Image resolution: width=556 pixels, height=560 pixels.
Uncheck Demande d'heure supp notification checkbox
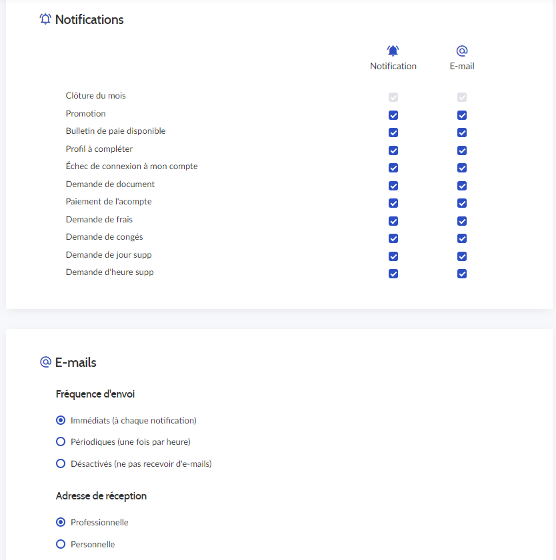pyautogui.click(x=393, y=274)
